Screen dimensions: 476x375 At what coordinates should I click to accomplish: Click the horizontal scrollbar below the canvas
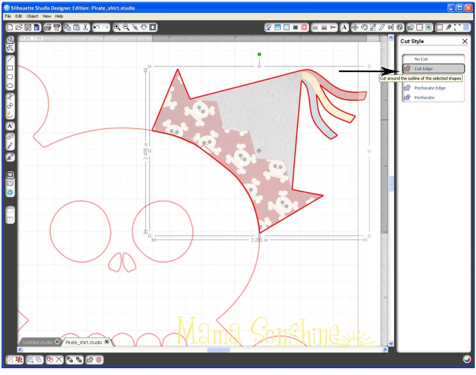218,351
